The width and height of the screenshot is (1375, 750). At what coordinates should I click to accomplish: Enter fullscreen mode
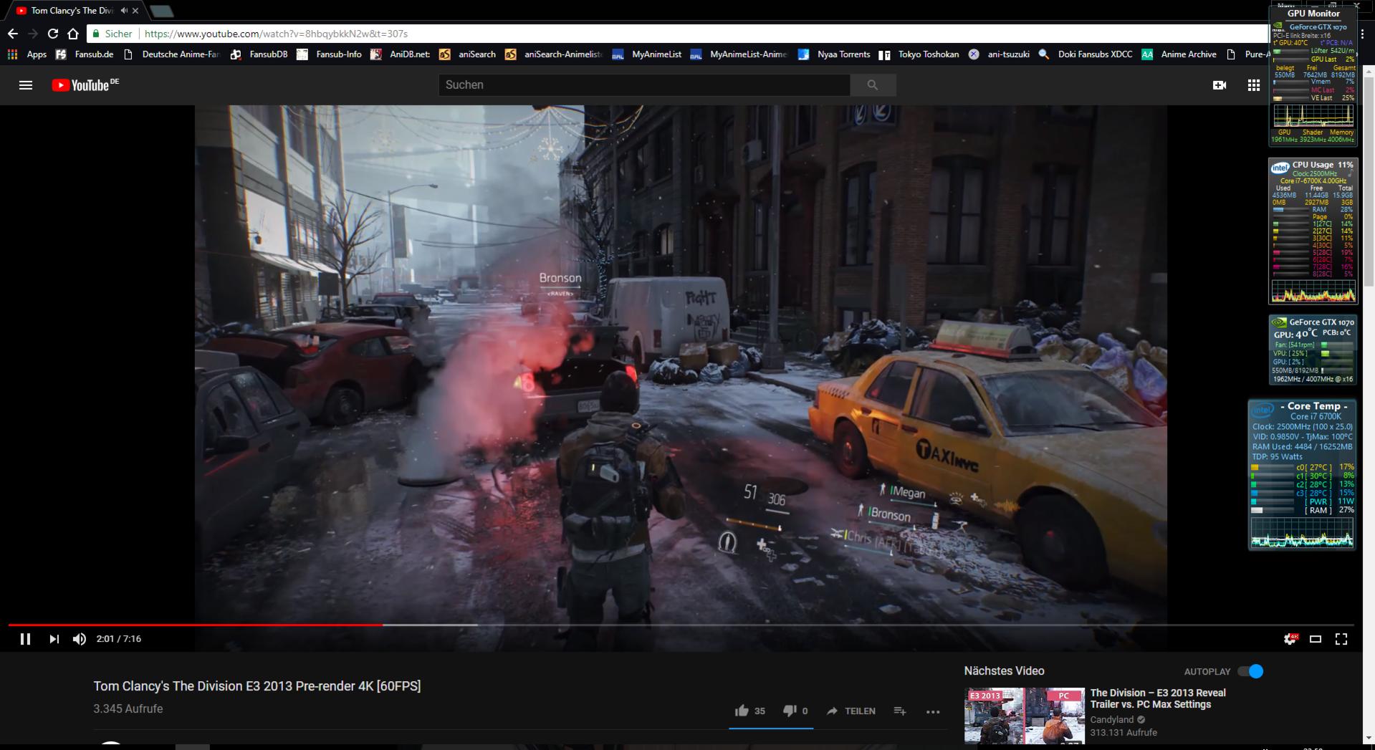[x=1341, y=639]
